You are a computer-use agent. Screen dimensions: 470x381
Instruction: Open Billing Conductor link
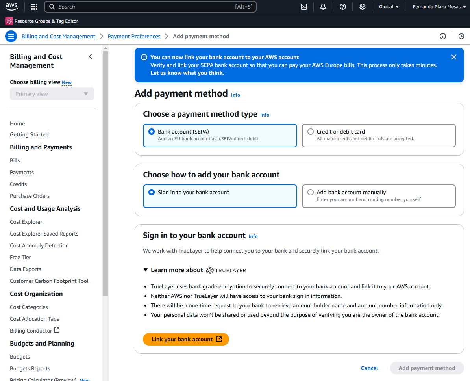pyautogui.click(x=31, y=331)
